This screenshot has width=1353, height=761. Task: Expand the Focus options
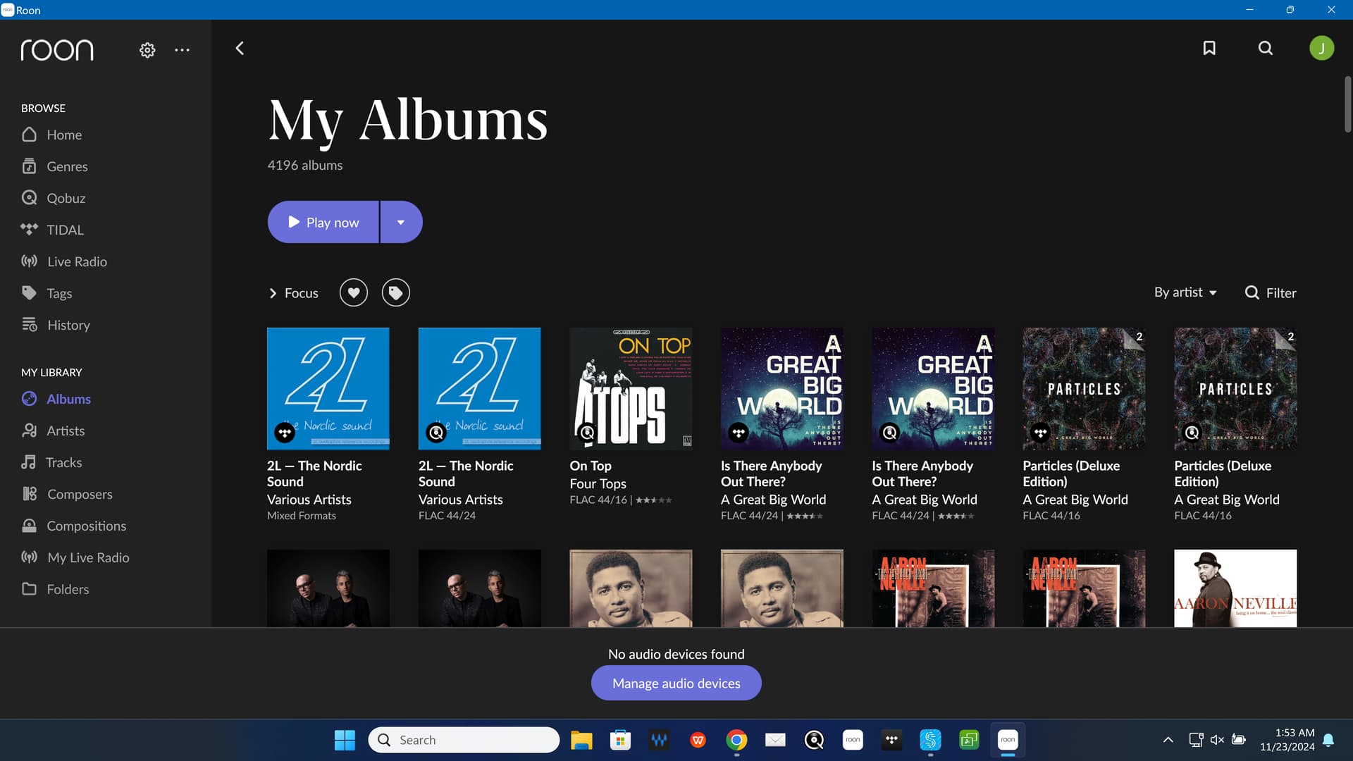(x=294, y=293)
